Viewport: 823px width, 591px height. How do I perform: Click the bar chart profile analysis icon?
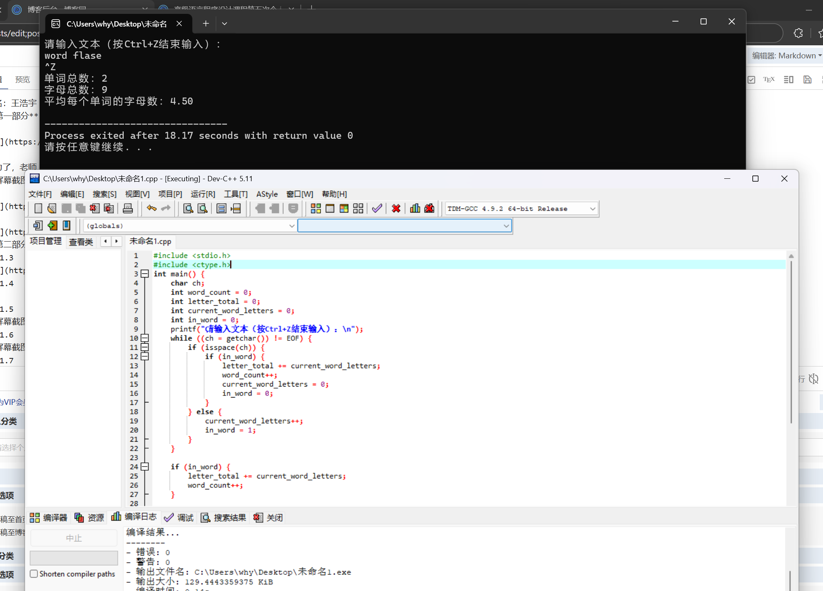(x=415, y=209)
